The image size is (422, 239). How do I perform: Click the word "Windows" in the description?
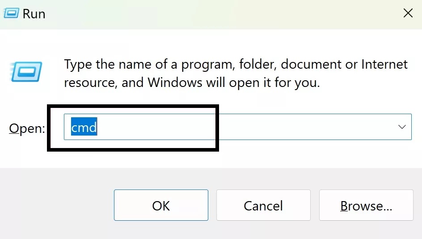[x=175, y=82]
